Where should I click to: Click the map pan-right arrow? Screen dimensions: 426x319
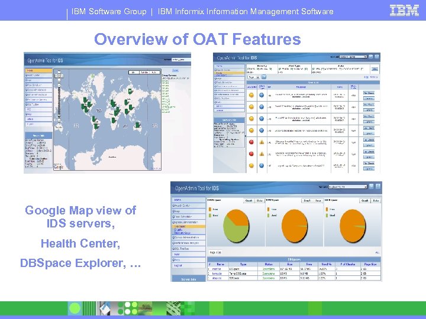click(x=62, y=76)
